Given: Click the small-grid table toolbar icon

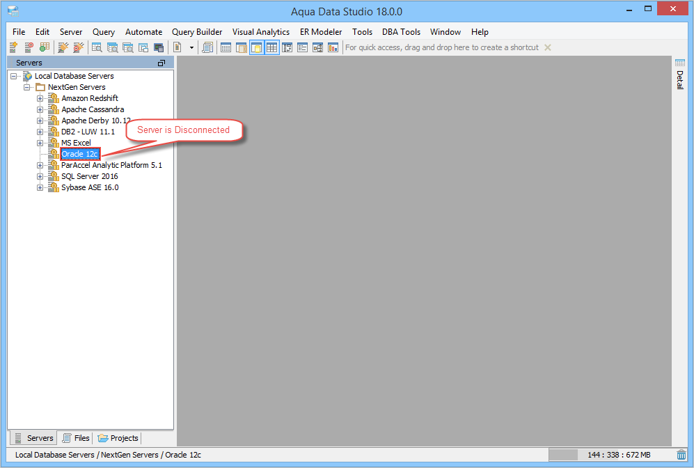Looking at the screenshot, I should [226, 47].
